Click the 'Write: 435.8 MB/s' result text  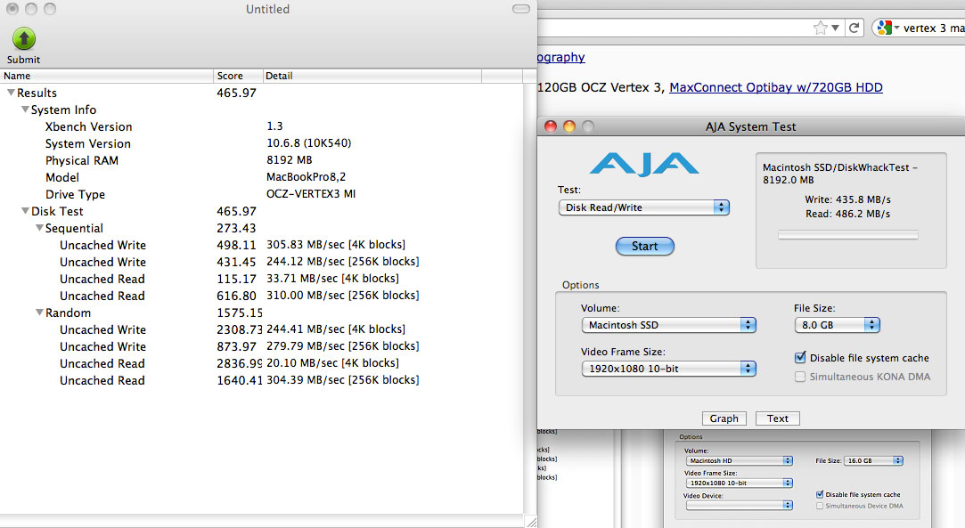(x=847, y=199)
